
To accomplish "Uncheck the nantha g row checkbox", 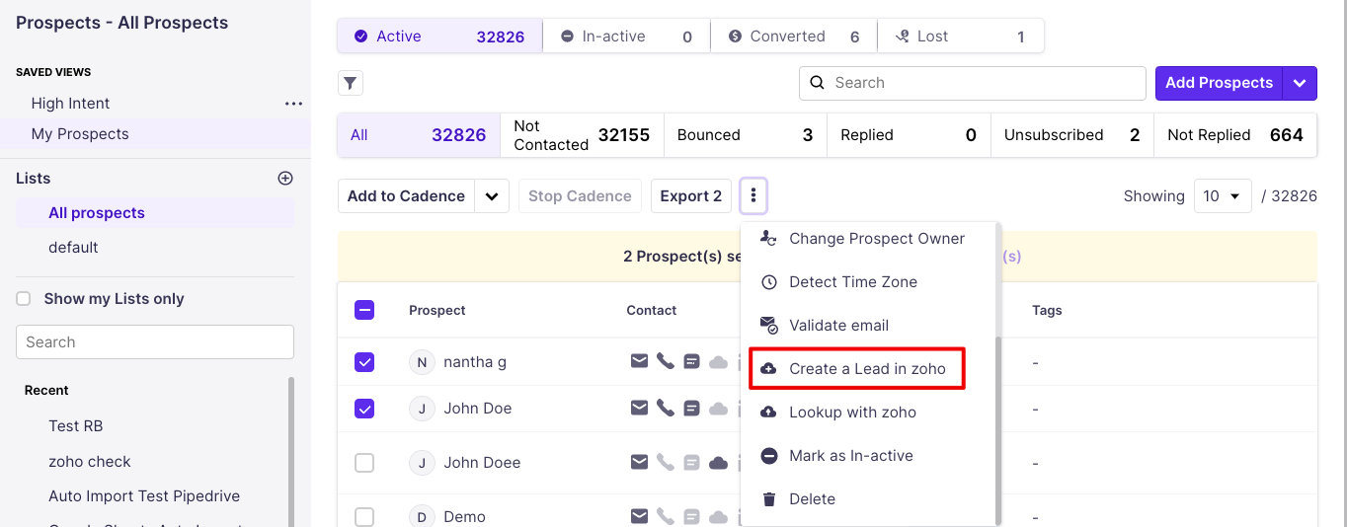I will click(364, 362).
